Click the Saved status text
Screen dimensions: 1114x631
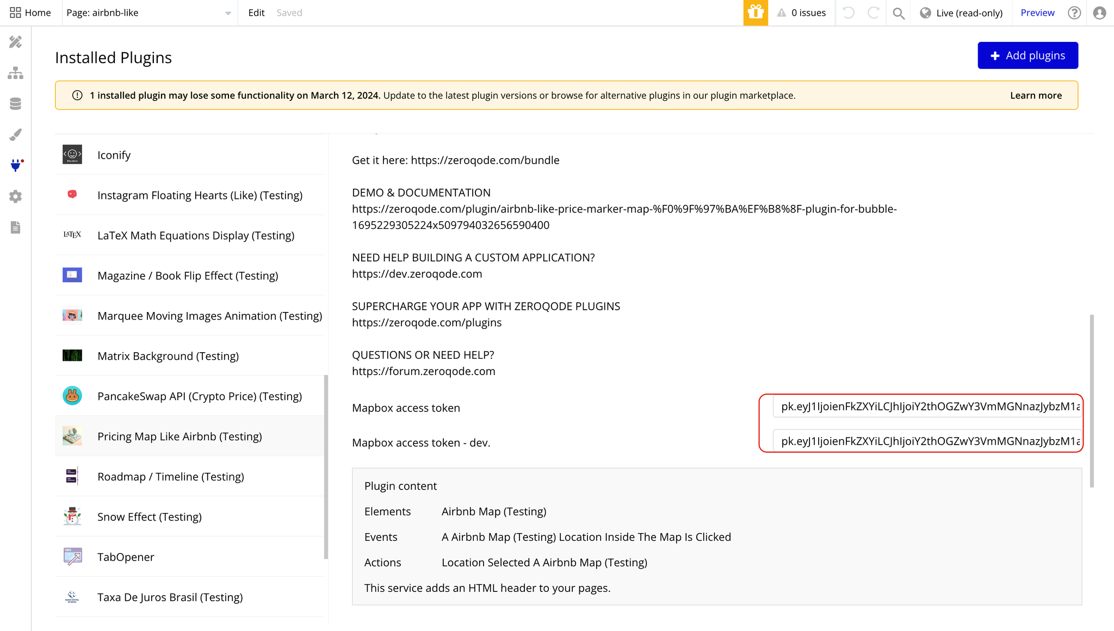click(x=289, y=13)
